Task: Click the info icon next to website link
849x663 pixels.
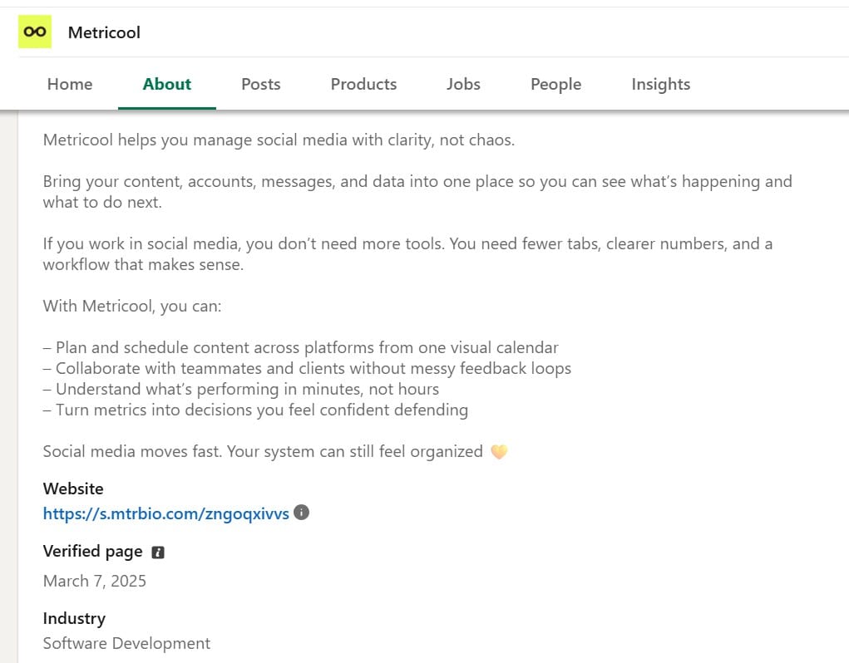Action: pos(301,512)
